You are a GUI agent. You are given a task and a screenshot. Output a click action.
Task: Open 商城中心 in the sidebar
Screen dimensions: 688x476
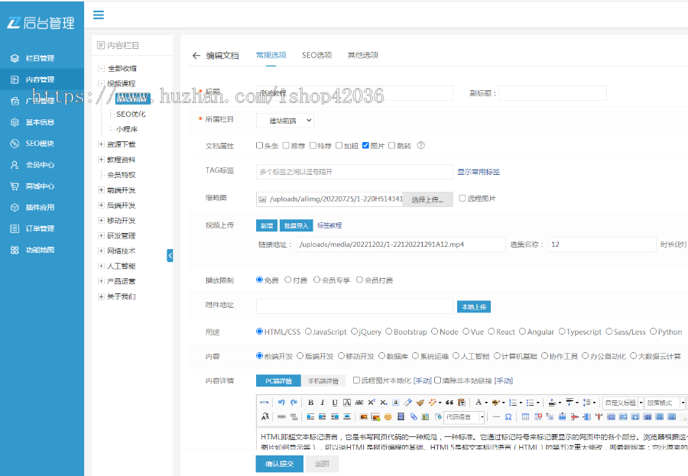(x=40, y=186)
